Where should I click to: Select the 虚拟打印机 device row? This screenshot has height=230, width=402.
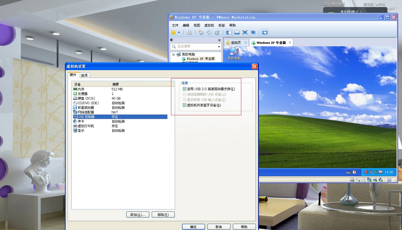pos(120,126)
